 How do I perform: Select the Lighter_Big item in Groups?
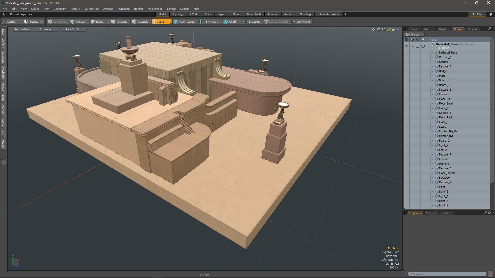tap(446, 136)
